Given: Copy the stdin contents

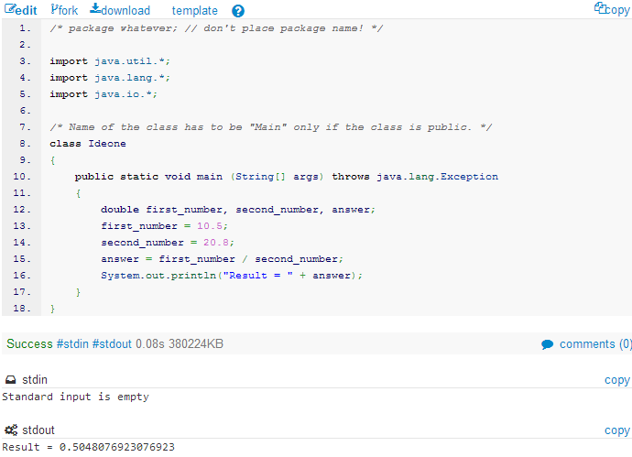Looking at the screenshot, I should (617, 380).
